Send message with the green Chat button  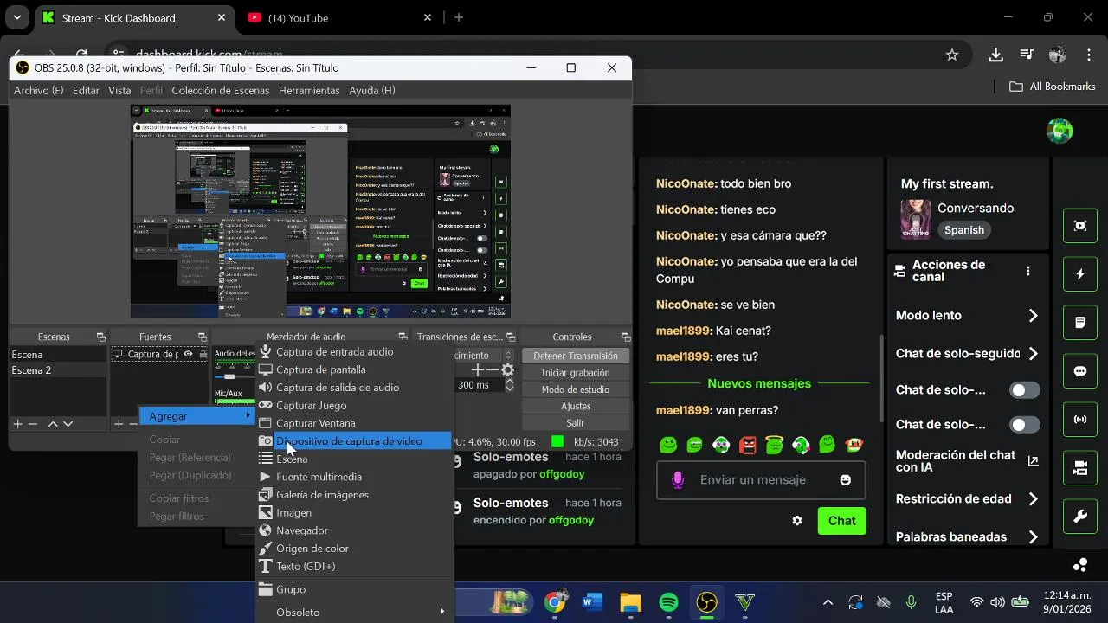coord(841,521)
